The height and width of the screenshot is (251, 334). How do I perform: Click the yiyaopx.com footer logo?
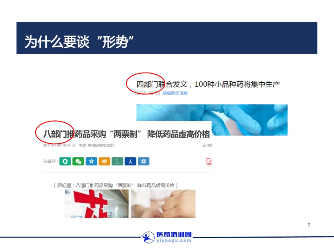(167, 237)
